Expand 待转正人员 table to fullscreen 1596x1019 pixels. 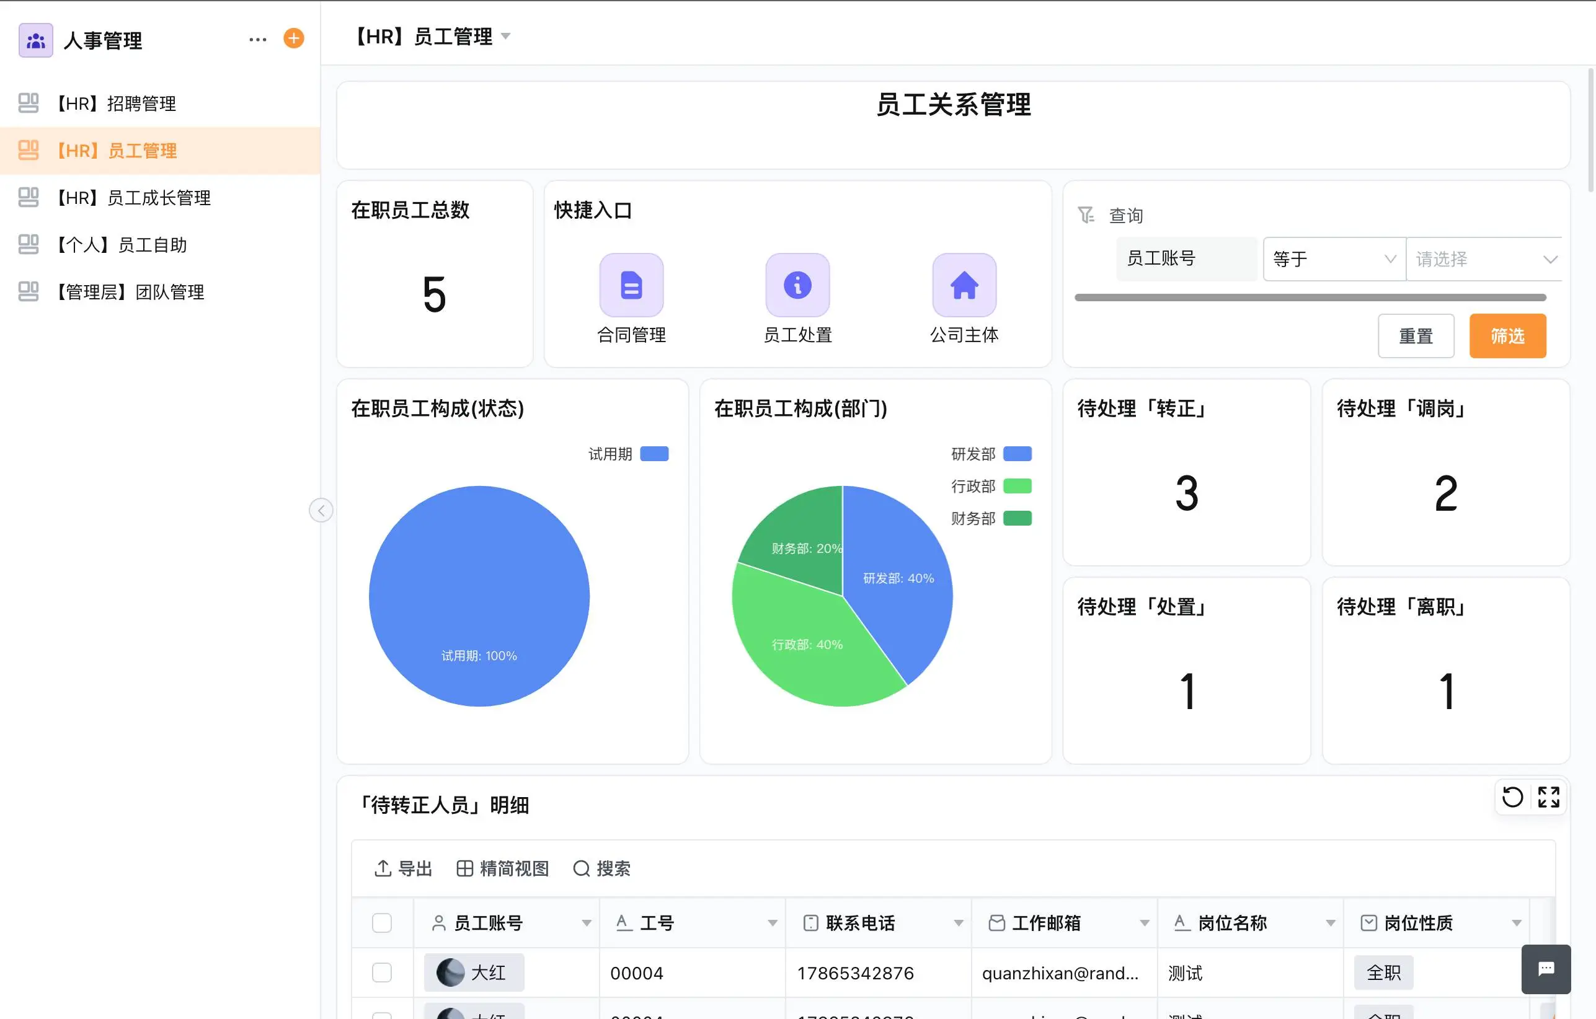1548,796
